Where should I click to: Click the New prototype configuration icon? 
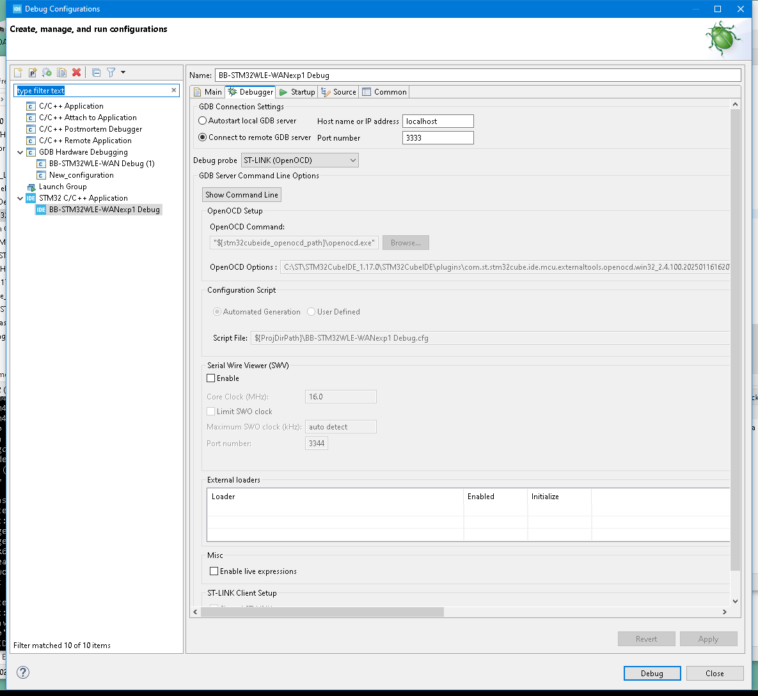(x=33, y=72)
